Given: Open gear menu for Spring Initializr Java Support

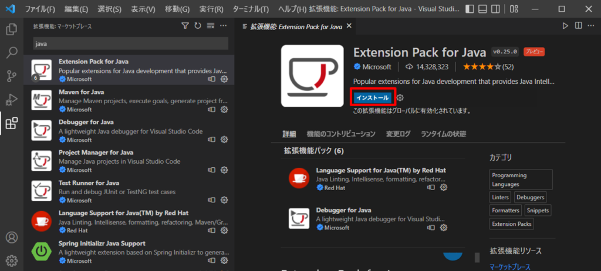Looking at the screenshot, I should (225, 260).
